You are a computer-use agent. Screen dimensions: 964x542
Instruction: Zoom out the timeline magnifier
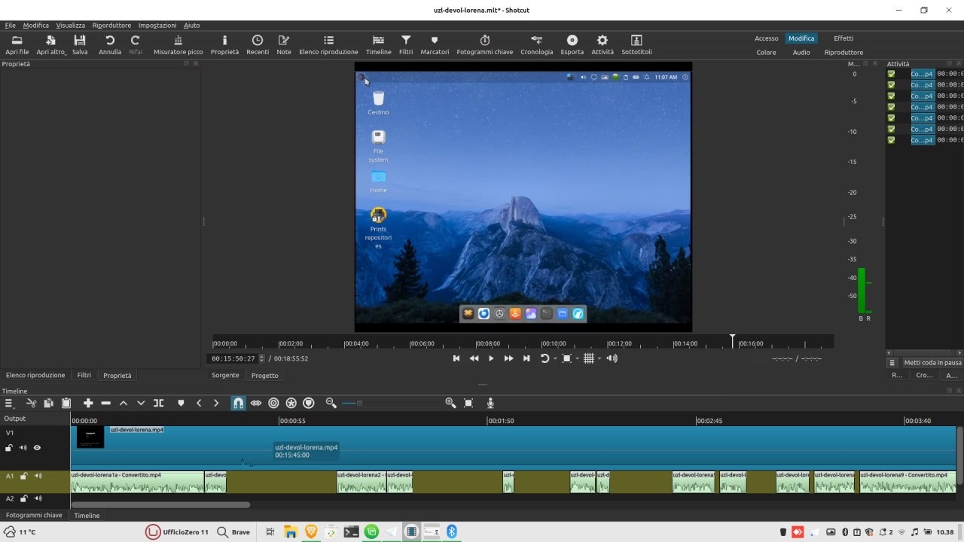(x=331, y=403)
